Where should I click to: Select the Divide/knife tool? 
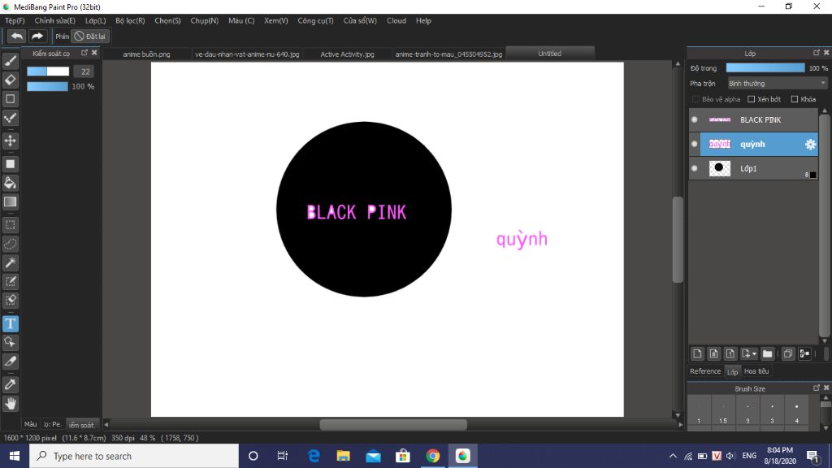(10, 362)
